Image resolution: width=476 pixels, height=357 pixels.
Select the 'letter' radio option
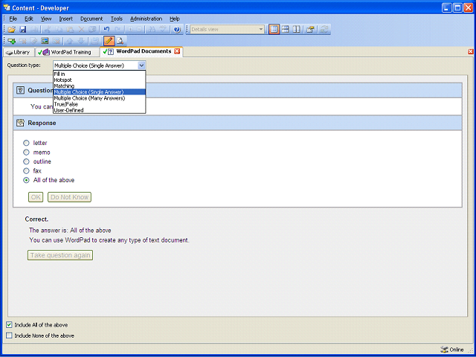(27, 143)
